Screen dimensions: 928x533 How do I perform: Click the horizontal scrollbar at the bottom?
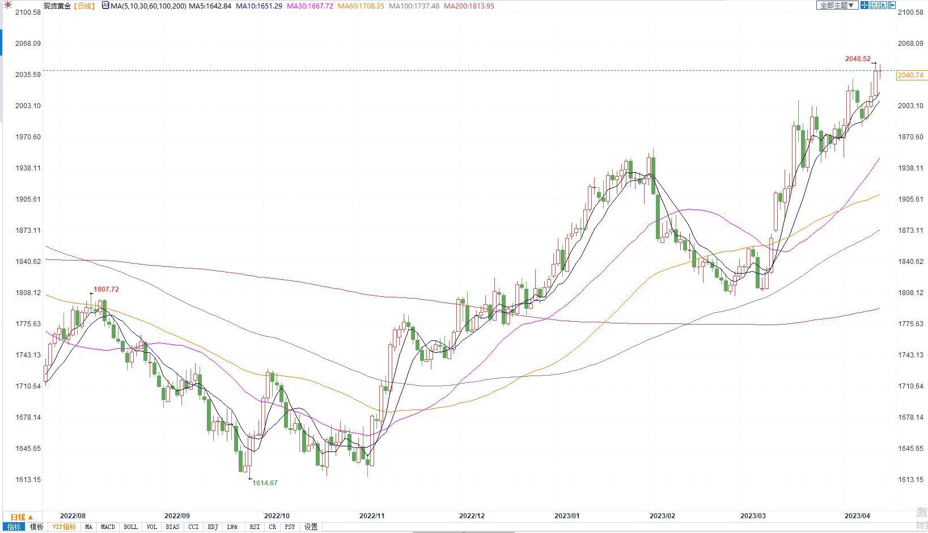pos(463,532)
